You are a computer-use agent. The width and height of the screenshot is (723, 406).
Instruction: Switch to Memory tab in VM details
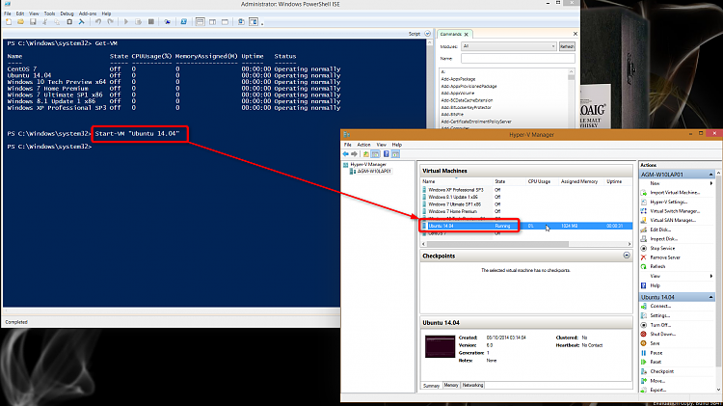pos(451,385)
